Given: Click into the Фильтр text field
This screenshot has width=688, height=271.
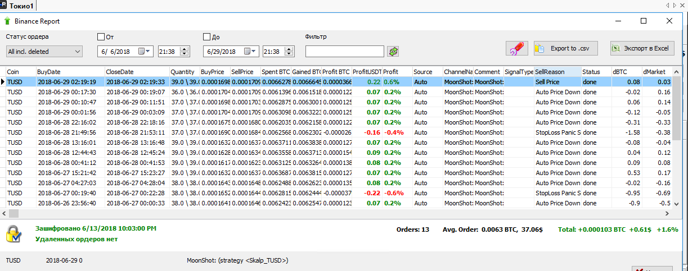Looking at the screenshot, I should (x=344, y=52).
